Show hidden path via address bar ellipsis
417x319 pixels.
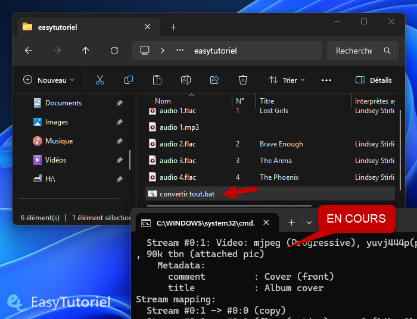tap(180, 50)
